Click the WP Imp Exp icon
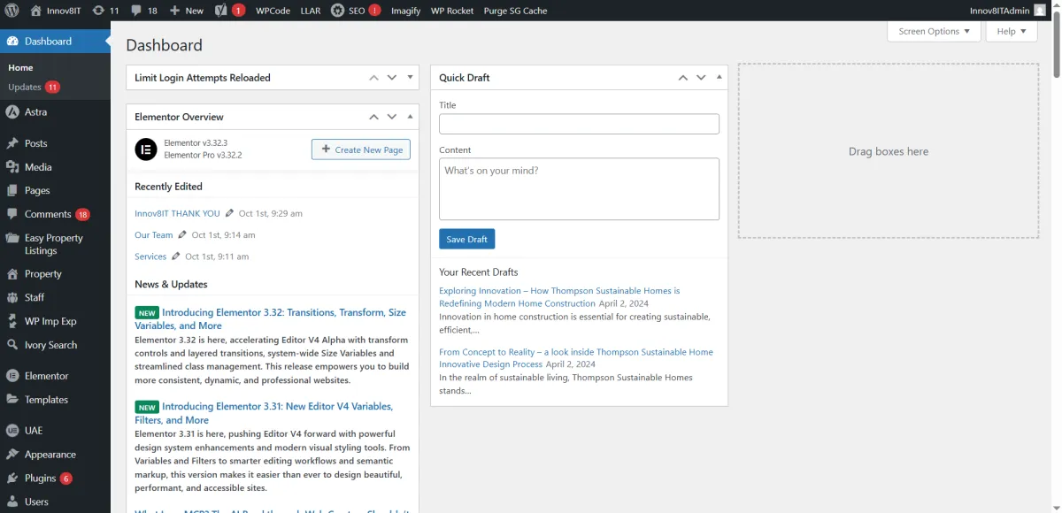 coord(12,321)
